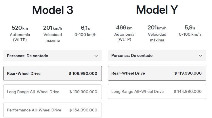Click Model 3 6,1 s acceleration stat
Viewport: 212px width, 118px height.
click(x=85, y=28)
